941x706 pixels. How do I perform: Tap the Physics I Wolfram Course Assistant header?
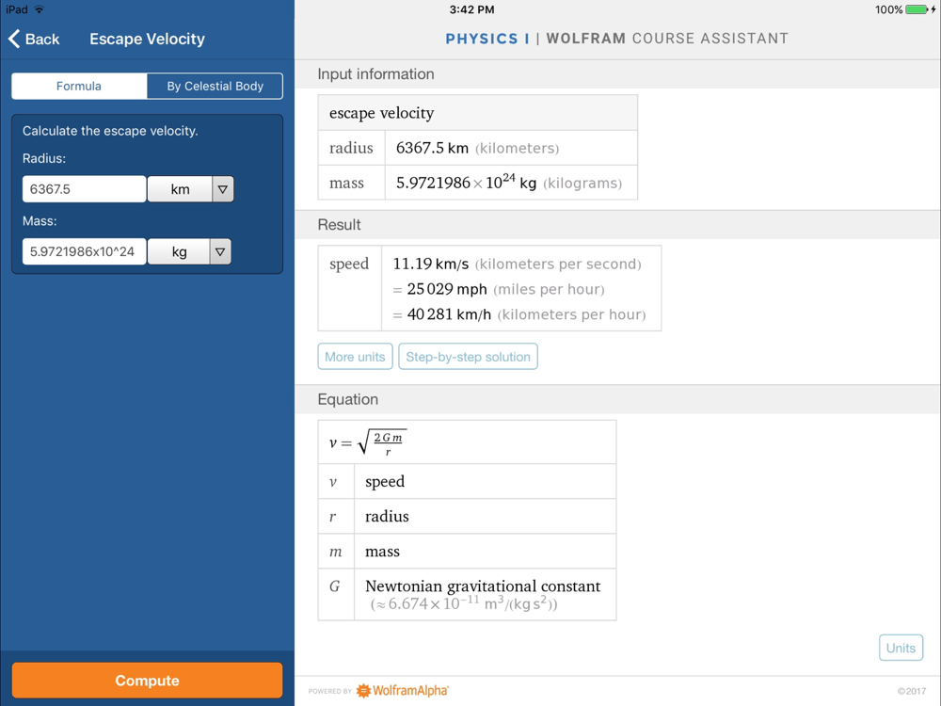(x=616, y=39)
